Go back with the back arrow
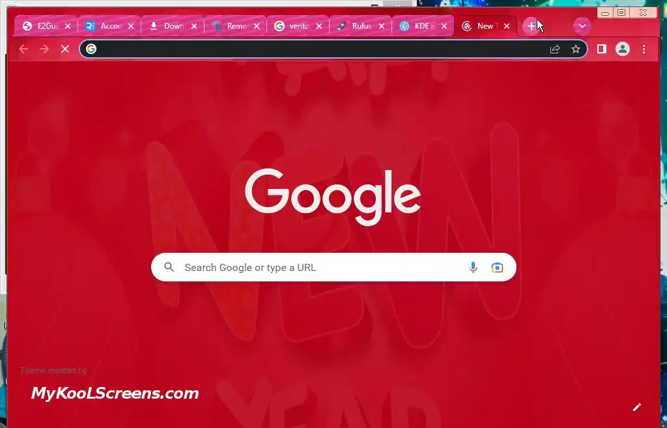 23,50
